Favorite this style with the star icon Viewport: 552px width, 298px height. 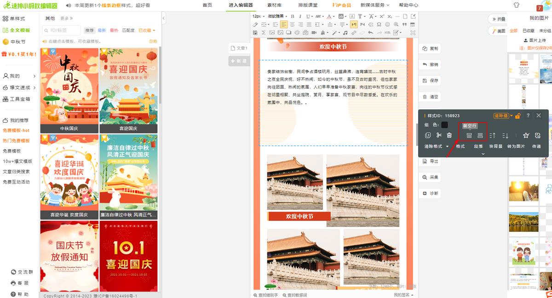coord(526,135)
